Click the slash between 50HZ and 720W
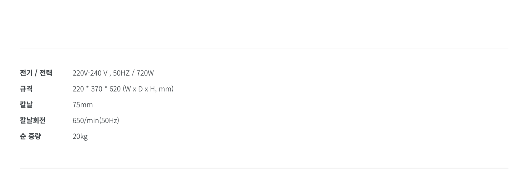 (x=133, y=73)
